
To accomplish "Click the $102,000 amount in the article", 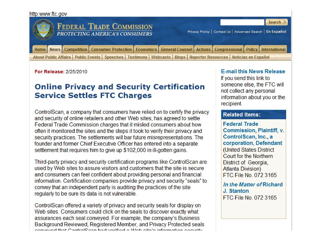I will coord(135,150).
